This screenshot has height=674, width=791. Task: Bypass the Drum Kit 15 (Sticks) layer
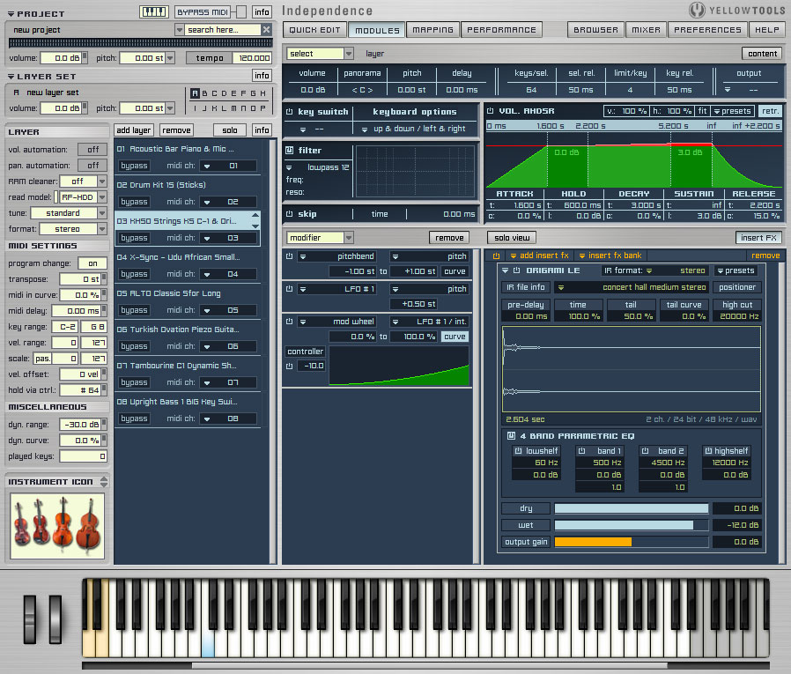[134, 202]
